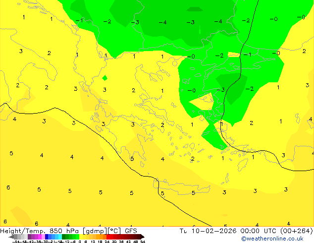Pick the cyan segment of the temperature color scale

point(60,237)
